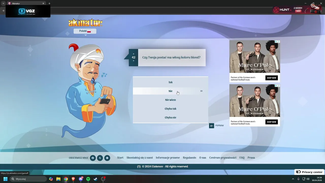
Task: Switch to Chrome in the taskbar
Action: [x=66, y=179]
